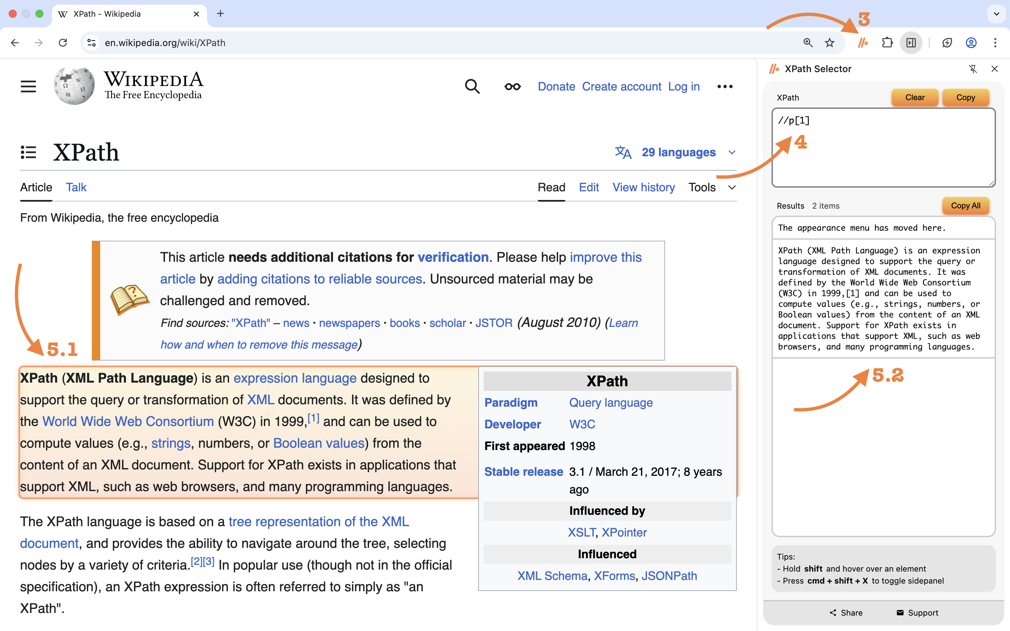
Task: Open Wikipedia personal tools ellipsis menu
Action: pyautogui.click(x=725, y=86)
